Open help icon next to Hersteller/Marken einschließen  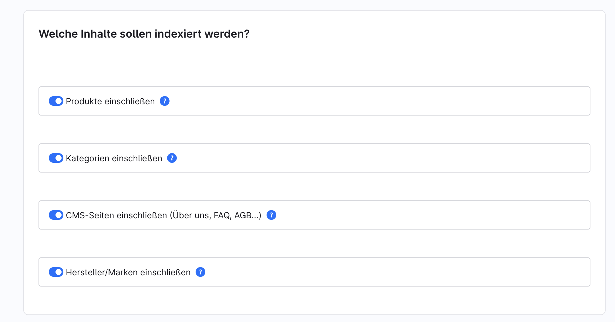[x=200, y=272]
